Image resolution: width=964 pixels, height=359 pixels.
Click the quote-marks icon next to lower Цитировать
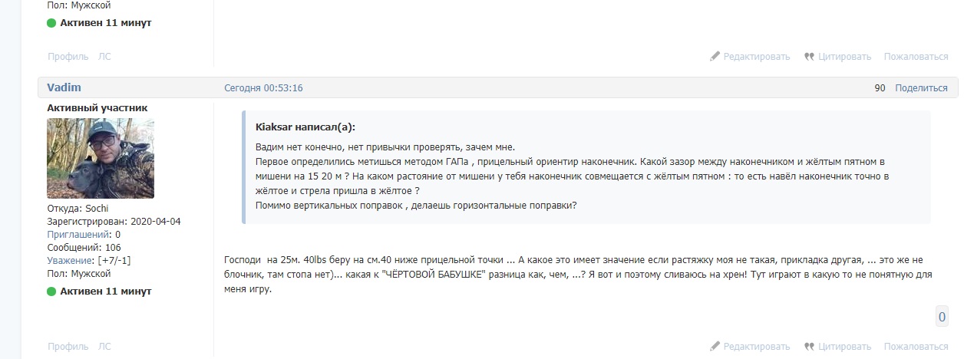(x=809, y=346)
